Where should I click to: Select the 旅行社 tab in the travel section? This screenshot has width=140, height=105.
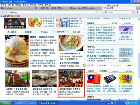point(114,23)
